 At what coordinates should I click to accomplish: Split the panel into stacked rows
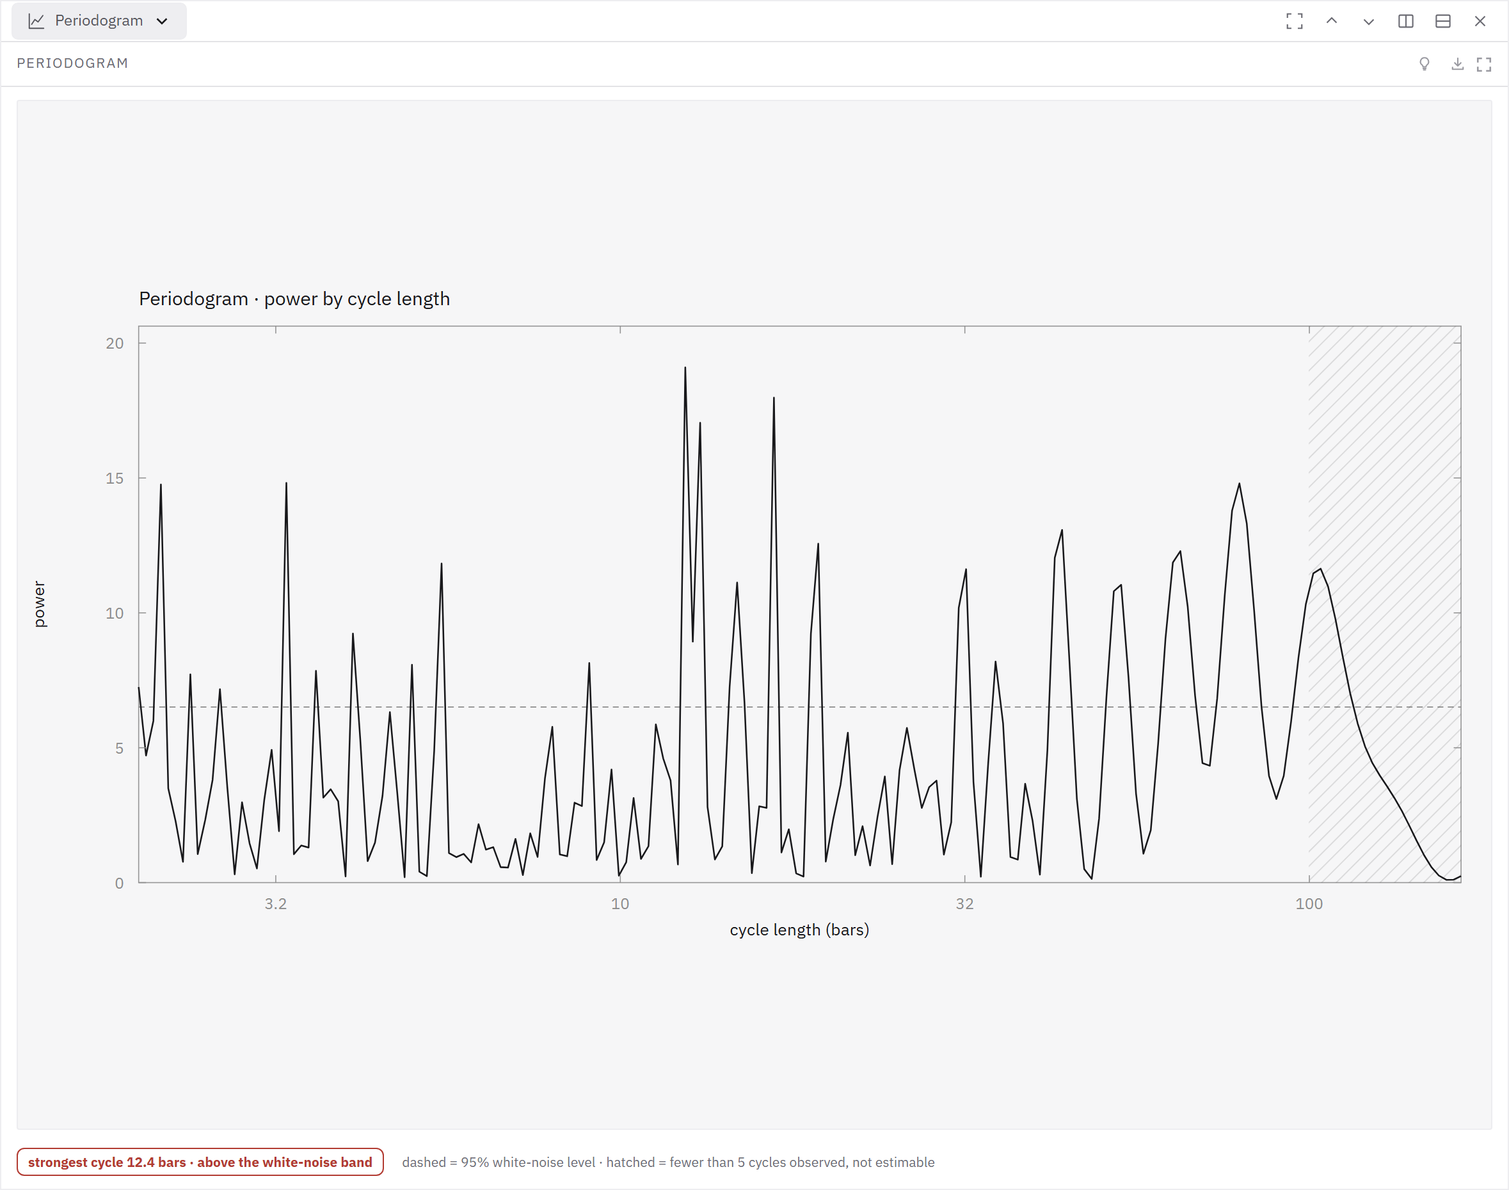(x=1443, y=21)
